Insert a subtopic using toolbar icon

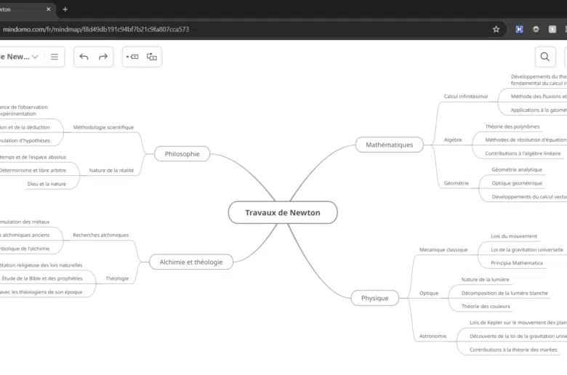(152, 57)
